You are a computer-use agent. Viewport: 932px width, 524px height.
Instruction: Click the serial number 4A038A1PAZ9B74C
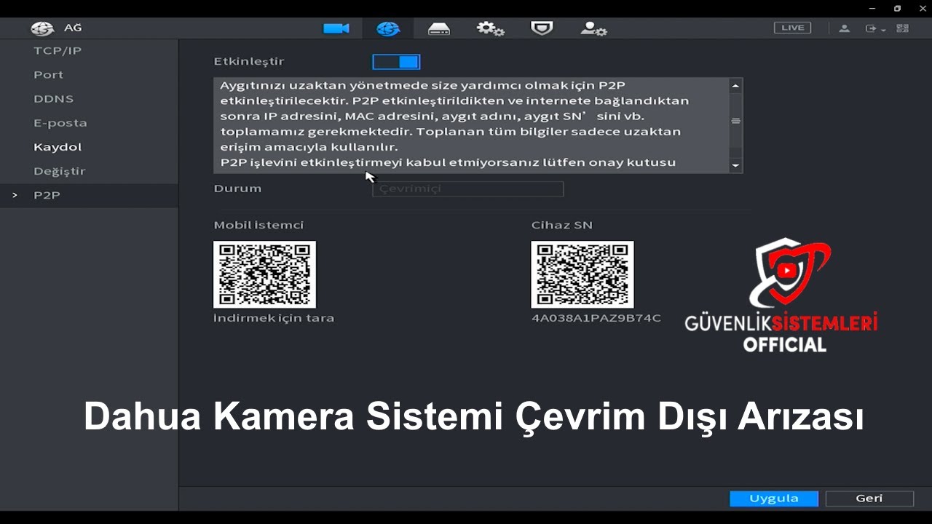pos(596,318)
